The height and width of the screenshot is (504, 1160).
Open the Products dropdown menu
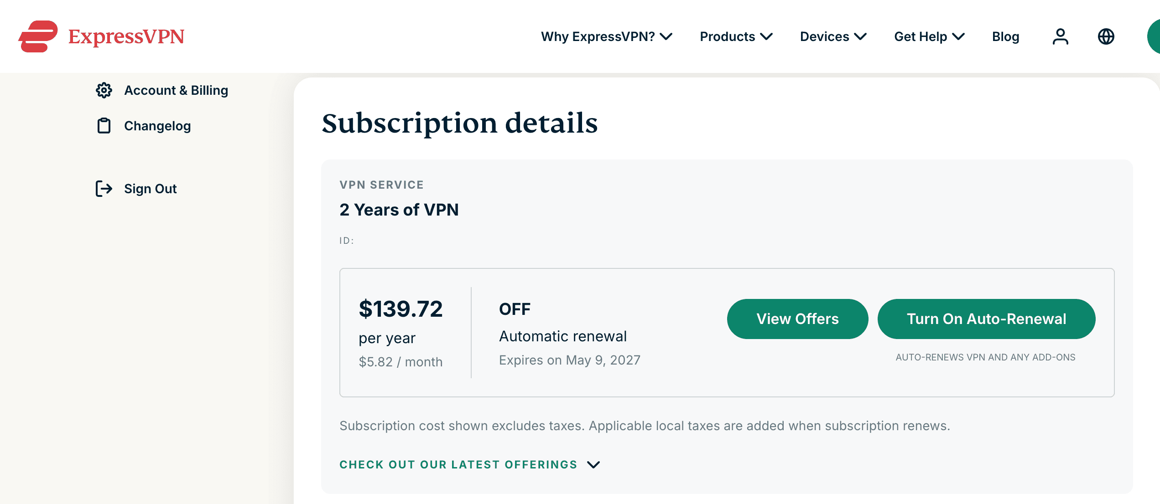[736, 36]
